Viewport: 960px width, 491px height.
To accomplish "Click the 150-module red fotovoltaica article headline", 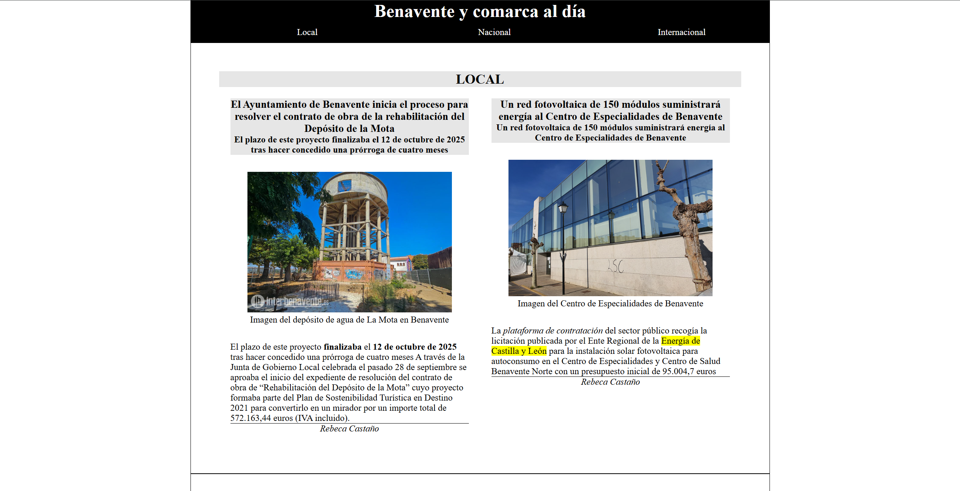I will tap(610, 110).
